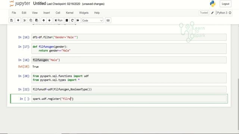Open the Widgets menu
Viewport: 239px width, 134px height.
coord(84,13)
